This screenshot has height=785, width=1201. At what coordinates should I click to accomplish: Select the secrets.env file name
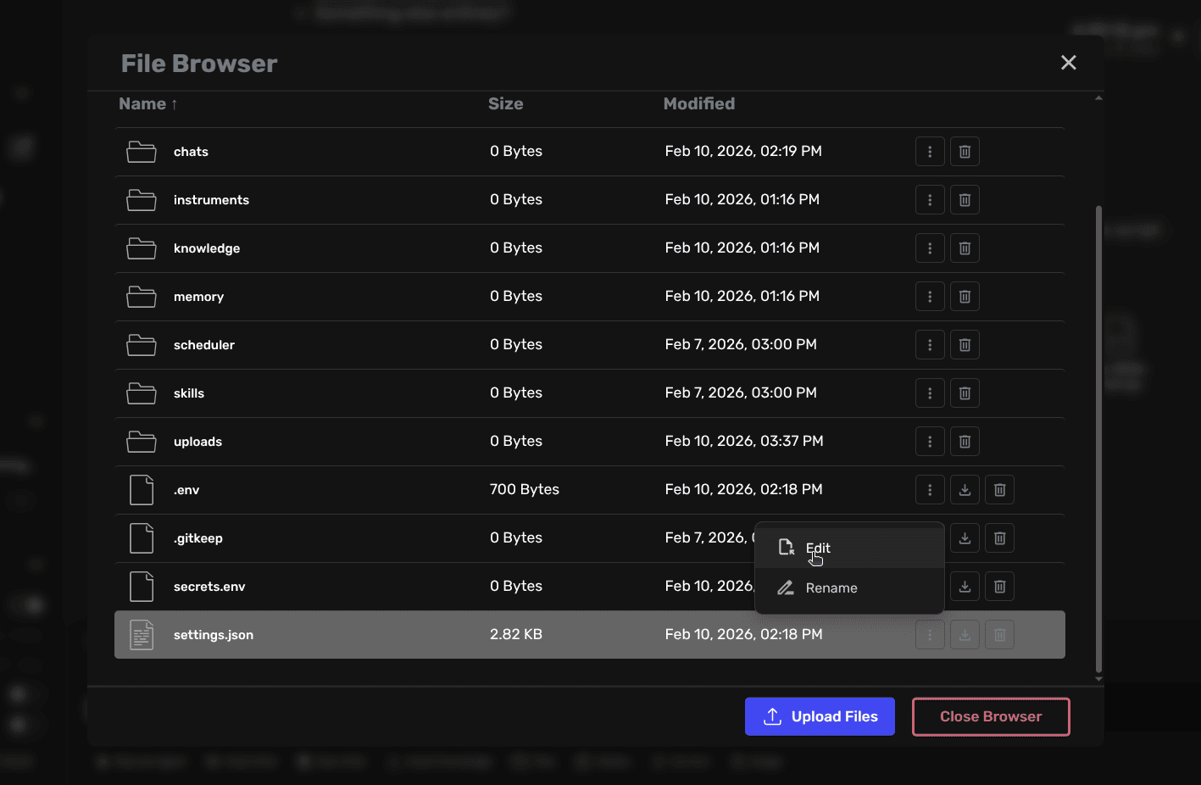[x=209, y=587]
